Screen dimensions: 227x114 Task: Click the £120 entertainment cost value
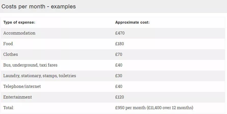click(x=120, y=97)
